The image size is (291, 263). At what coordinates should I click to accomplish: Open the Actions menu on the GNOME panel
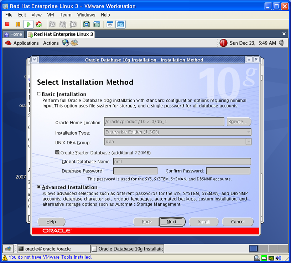tap(51, 43)
